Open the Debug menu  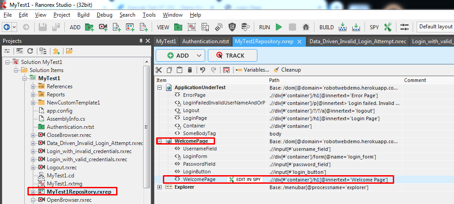point(104,15)
